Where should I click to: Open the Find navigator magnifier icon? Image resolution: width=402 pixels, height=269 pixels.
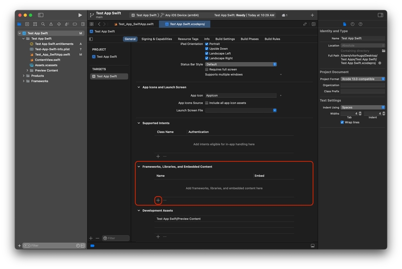(x=43, y=24)
